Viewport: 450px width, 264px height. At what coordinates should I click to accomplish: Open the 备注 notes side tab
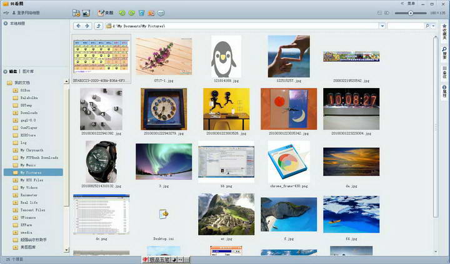[x=444, y=72]
